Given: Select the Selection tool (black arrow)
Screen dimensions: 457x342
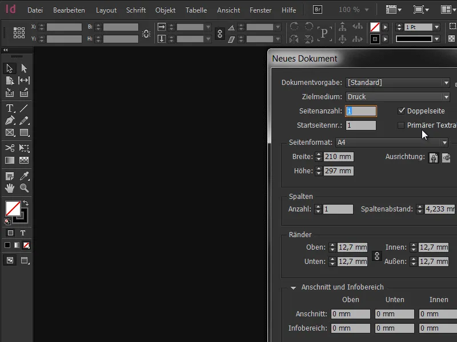Looking at the screenshot, I should coord(10,68).
